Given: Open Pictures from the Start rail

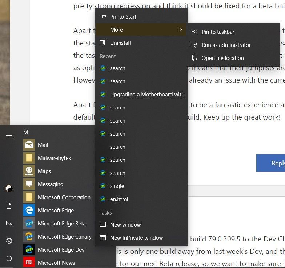Looking at the screenshot, I should [9, 223].
